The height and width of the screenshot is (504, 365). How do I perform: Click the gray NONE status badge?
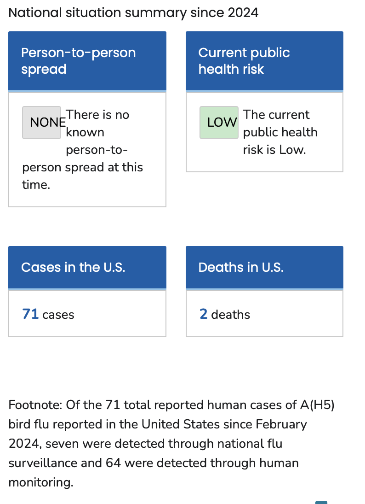coord(42,123)
